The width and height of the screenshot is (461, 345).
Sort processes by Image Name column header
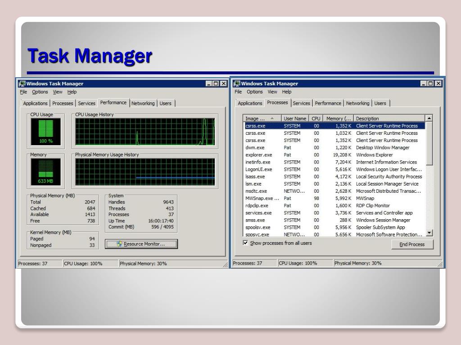(262, 119)
